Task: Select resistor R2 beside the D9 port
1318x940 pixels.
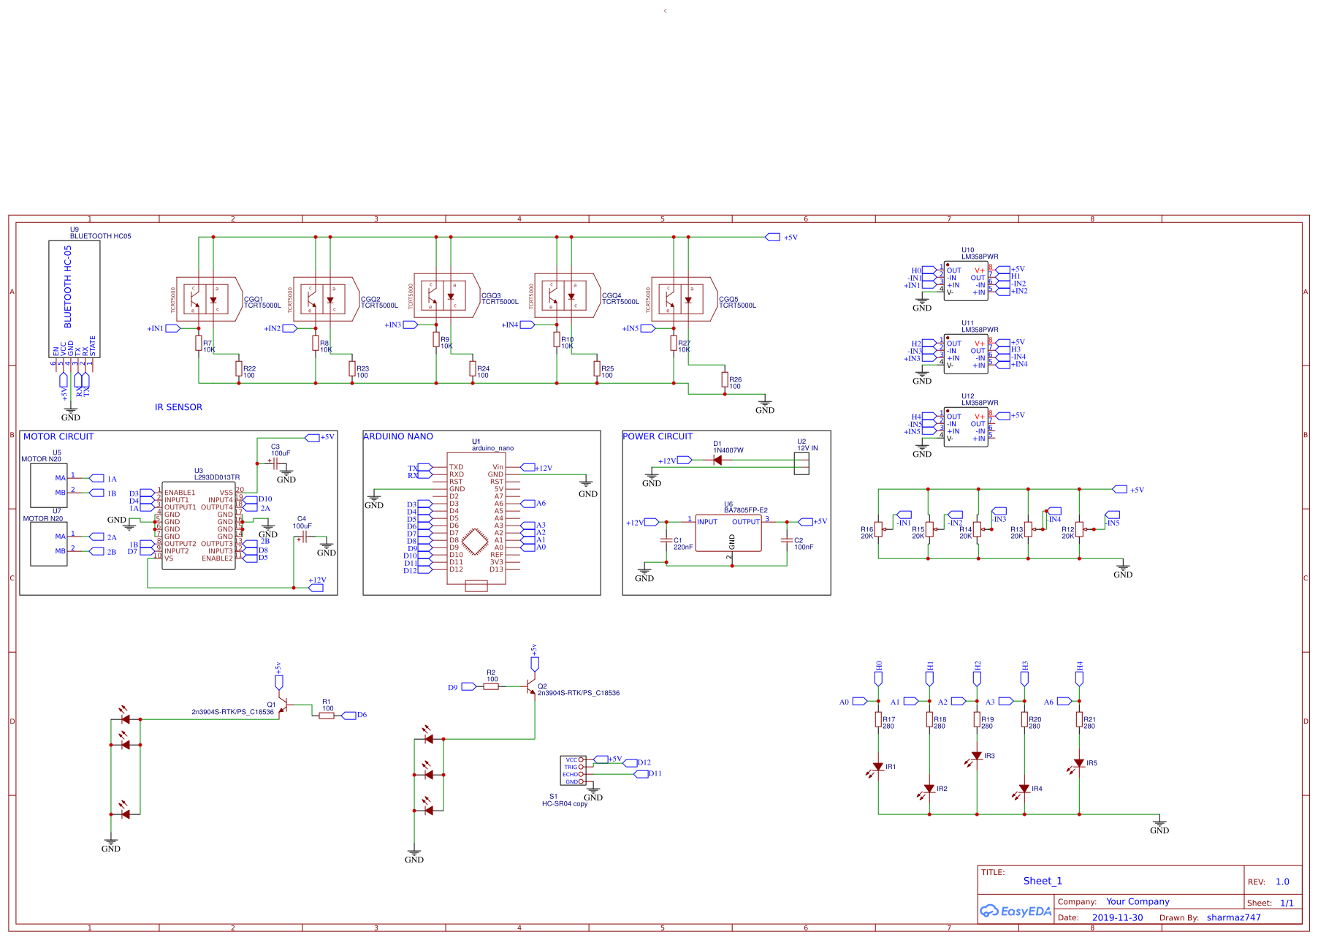Action: click(x=491, y=686)
